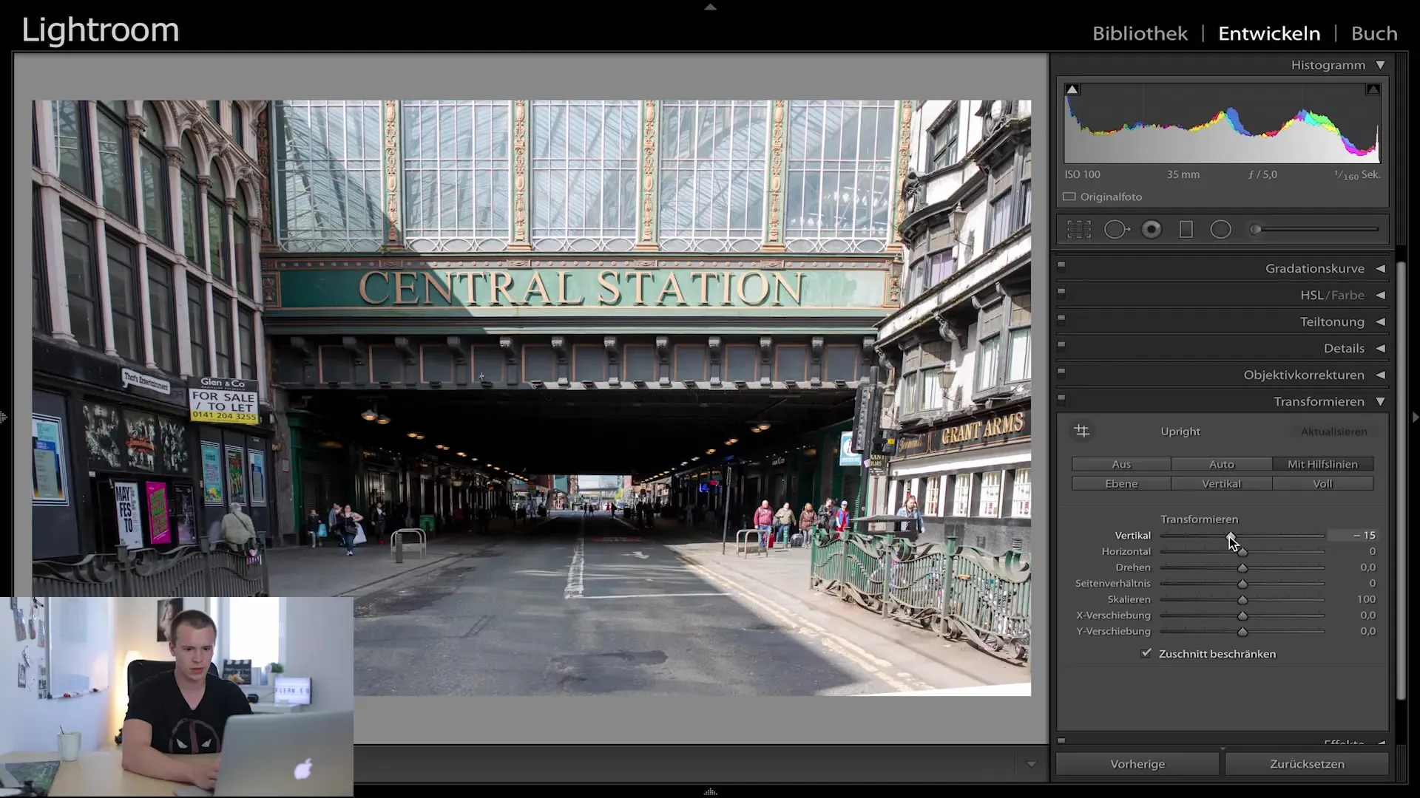Viewport: 1420px width, 798px height.
Task: Click the Y-Verschiebung slider handle
Action: click(x=1242, y=632)
